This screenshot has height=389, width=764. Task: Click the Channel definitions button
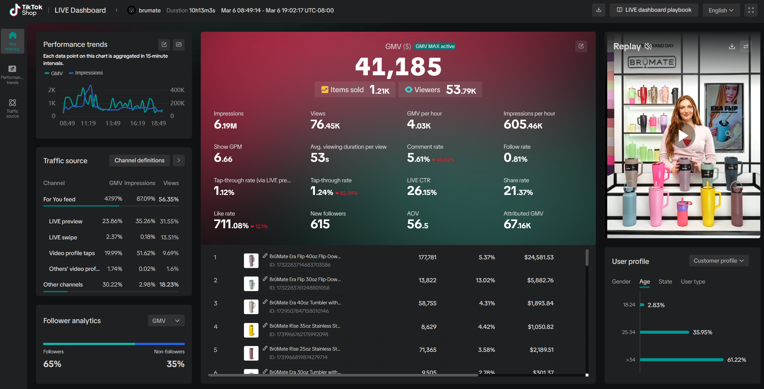click(139, 160)
